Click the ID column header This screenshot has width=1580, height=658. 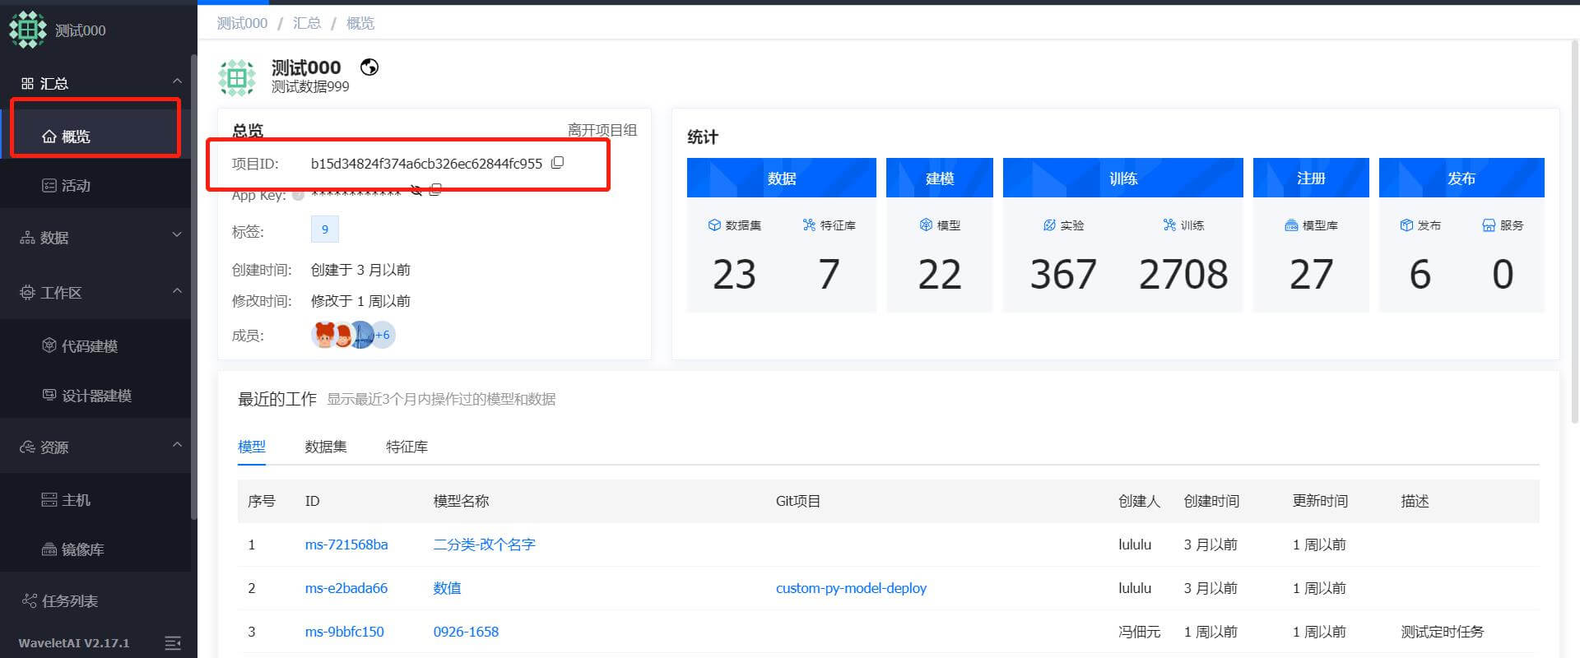(312, 501)
